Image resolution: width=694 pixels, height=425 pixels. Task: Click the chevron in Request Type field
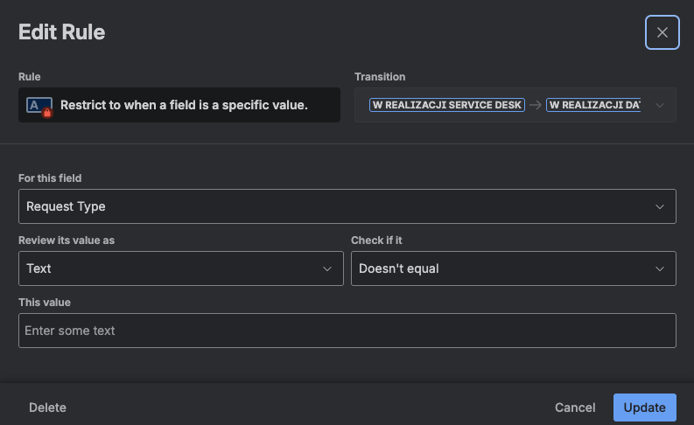click(x=660, y=206)
